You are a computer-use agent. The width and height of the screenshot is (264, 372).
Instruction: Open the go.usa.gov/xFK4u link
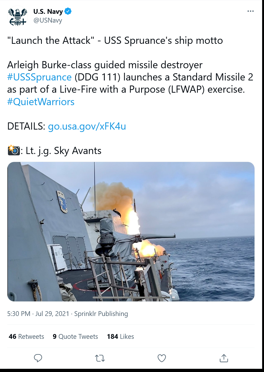(87, 126)
